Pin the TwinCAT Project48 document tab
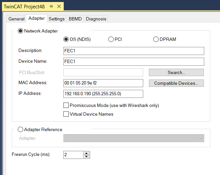 [51, 6]
